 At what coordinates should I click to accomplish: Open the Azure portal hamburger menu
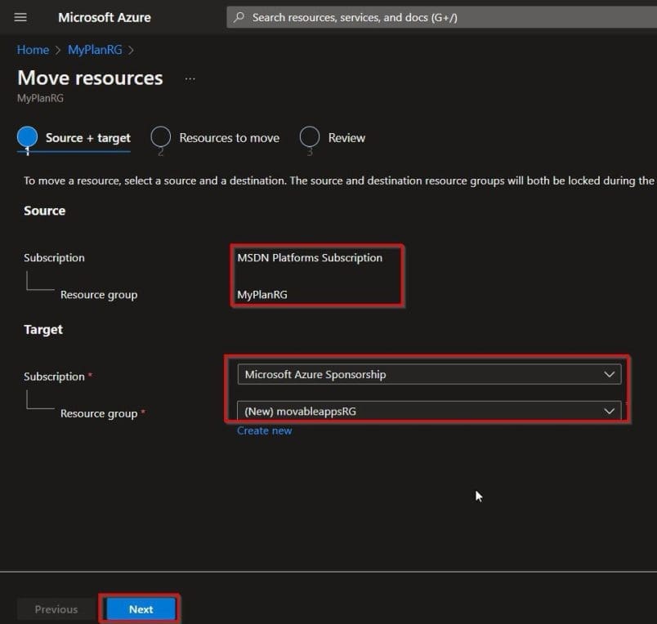(20, 17)
